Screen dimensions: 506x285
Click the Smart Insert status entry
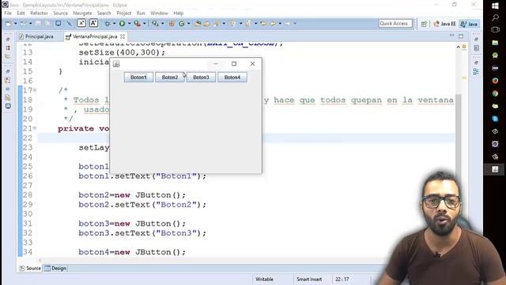(309, 279)
